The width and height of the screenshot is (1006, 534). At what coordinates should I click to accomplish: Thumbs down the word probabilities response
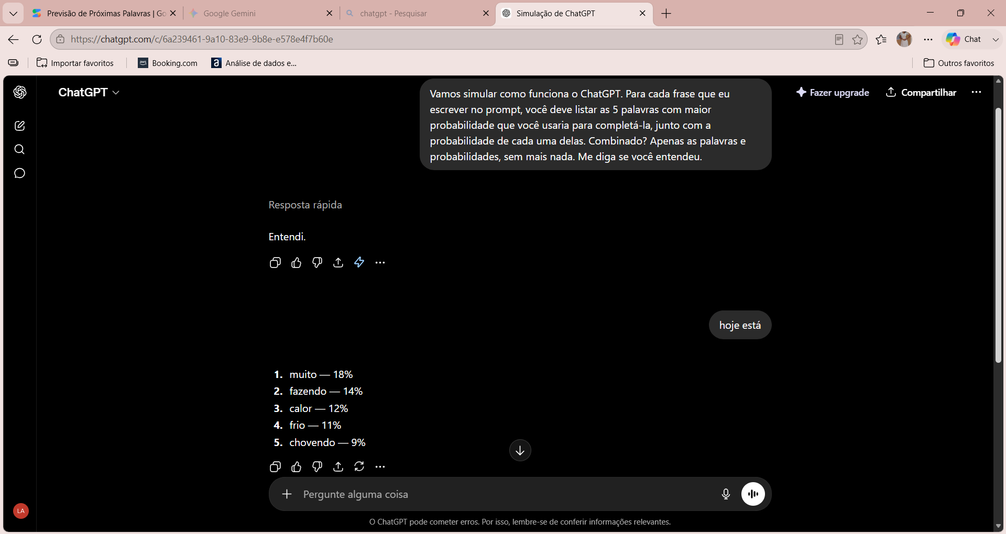pyautogui.click(x=318, y=467)
